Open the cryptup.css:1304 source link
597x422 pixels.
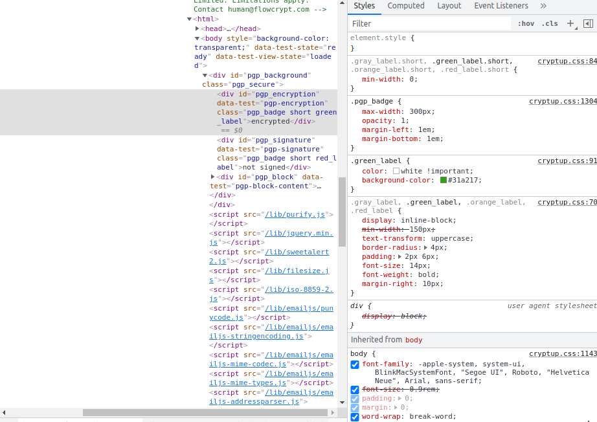click(x=563, y=101)
